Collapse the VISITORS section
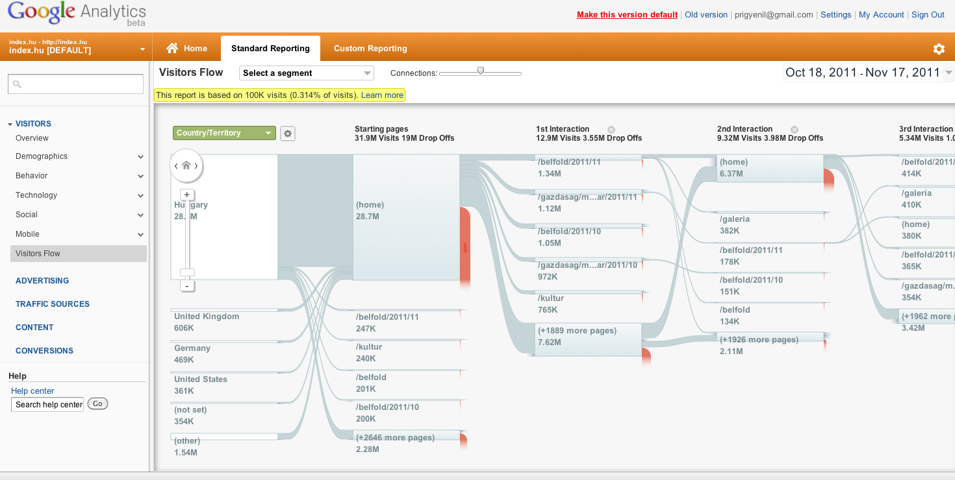 coord(10,124)
